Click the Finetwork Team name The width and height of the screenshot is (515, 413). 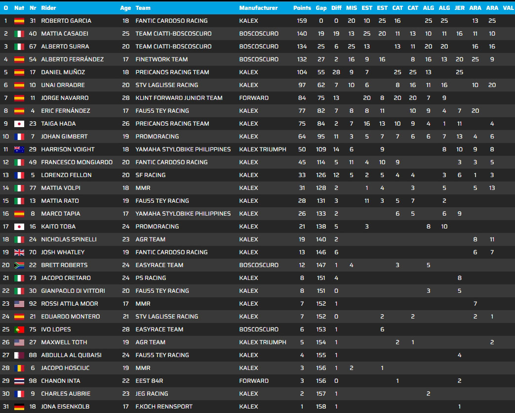tap(160, 59)
